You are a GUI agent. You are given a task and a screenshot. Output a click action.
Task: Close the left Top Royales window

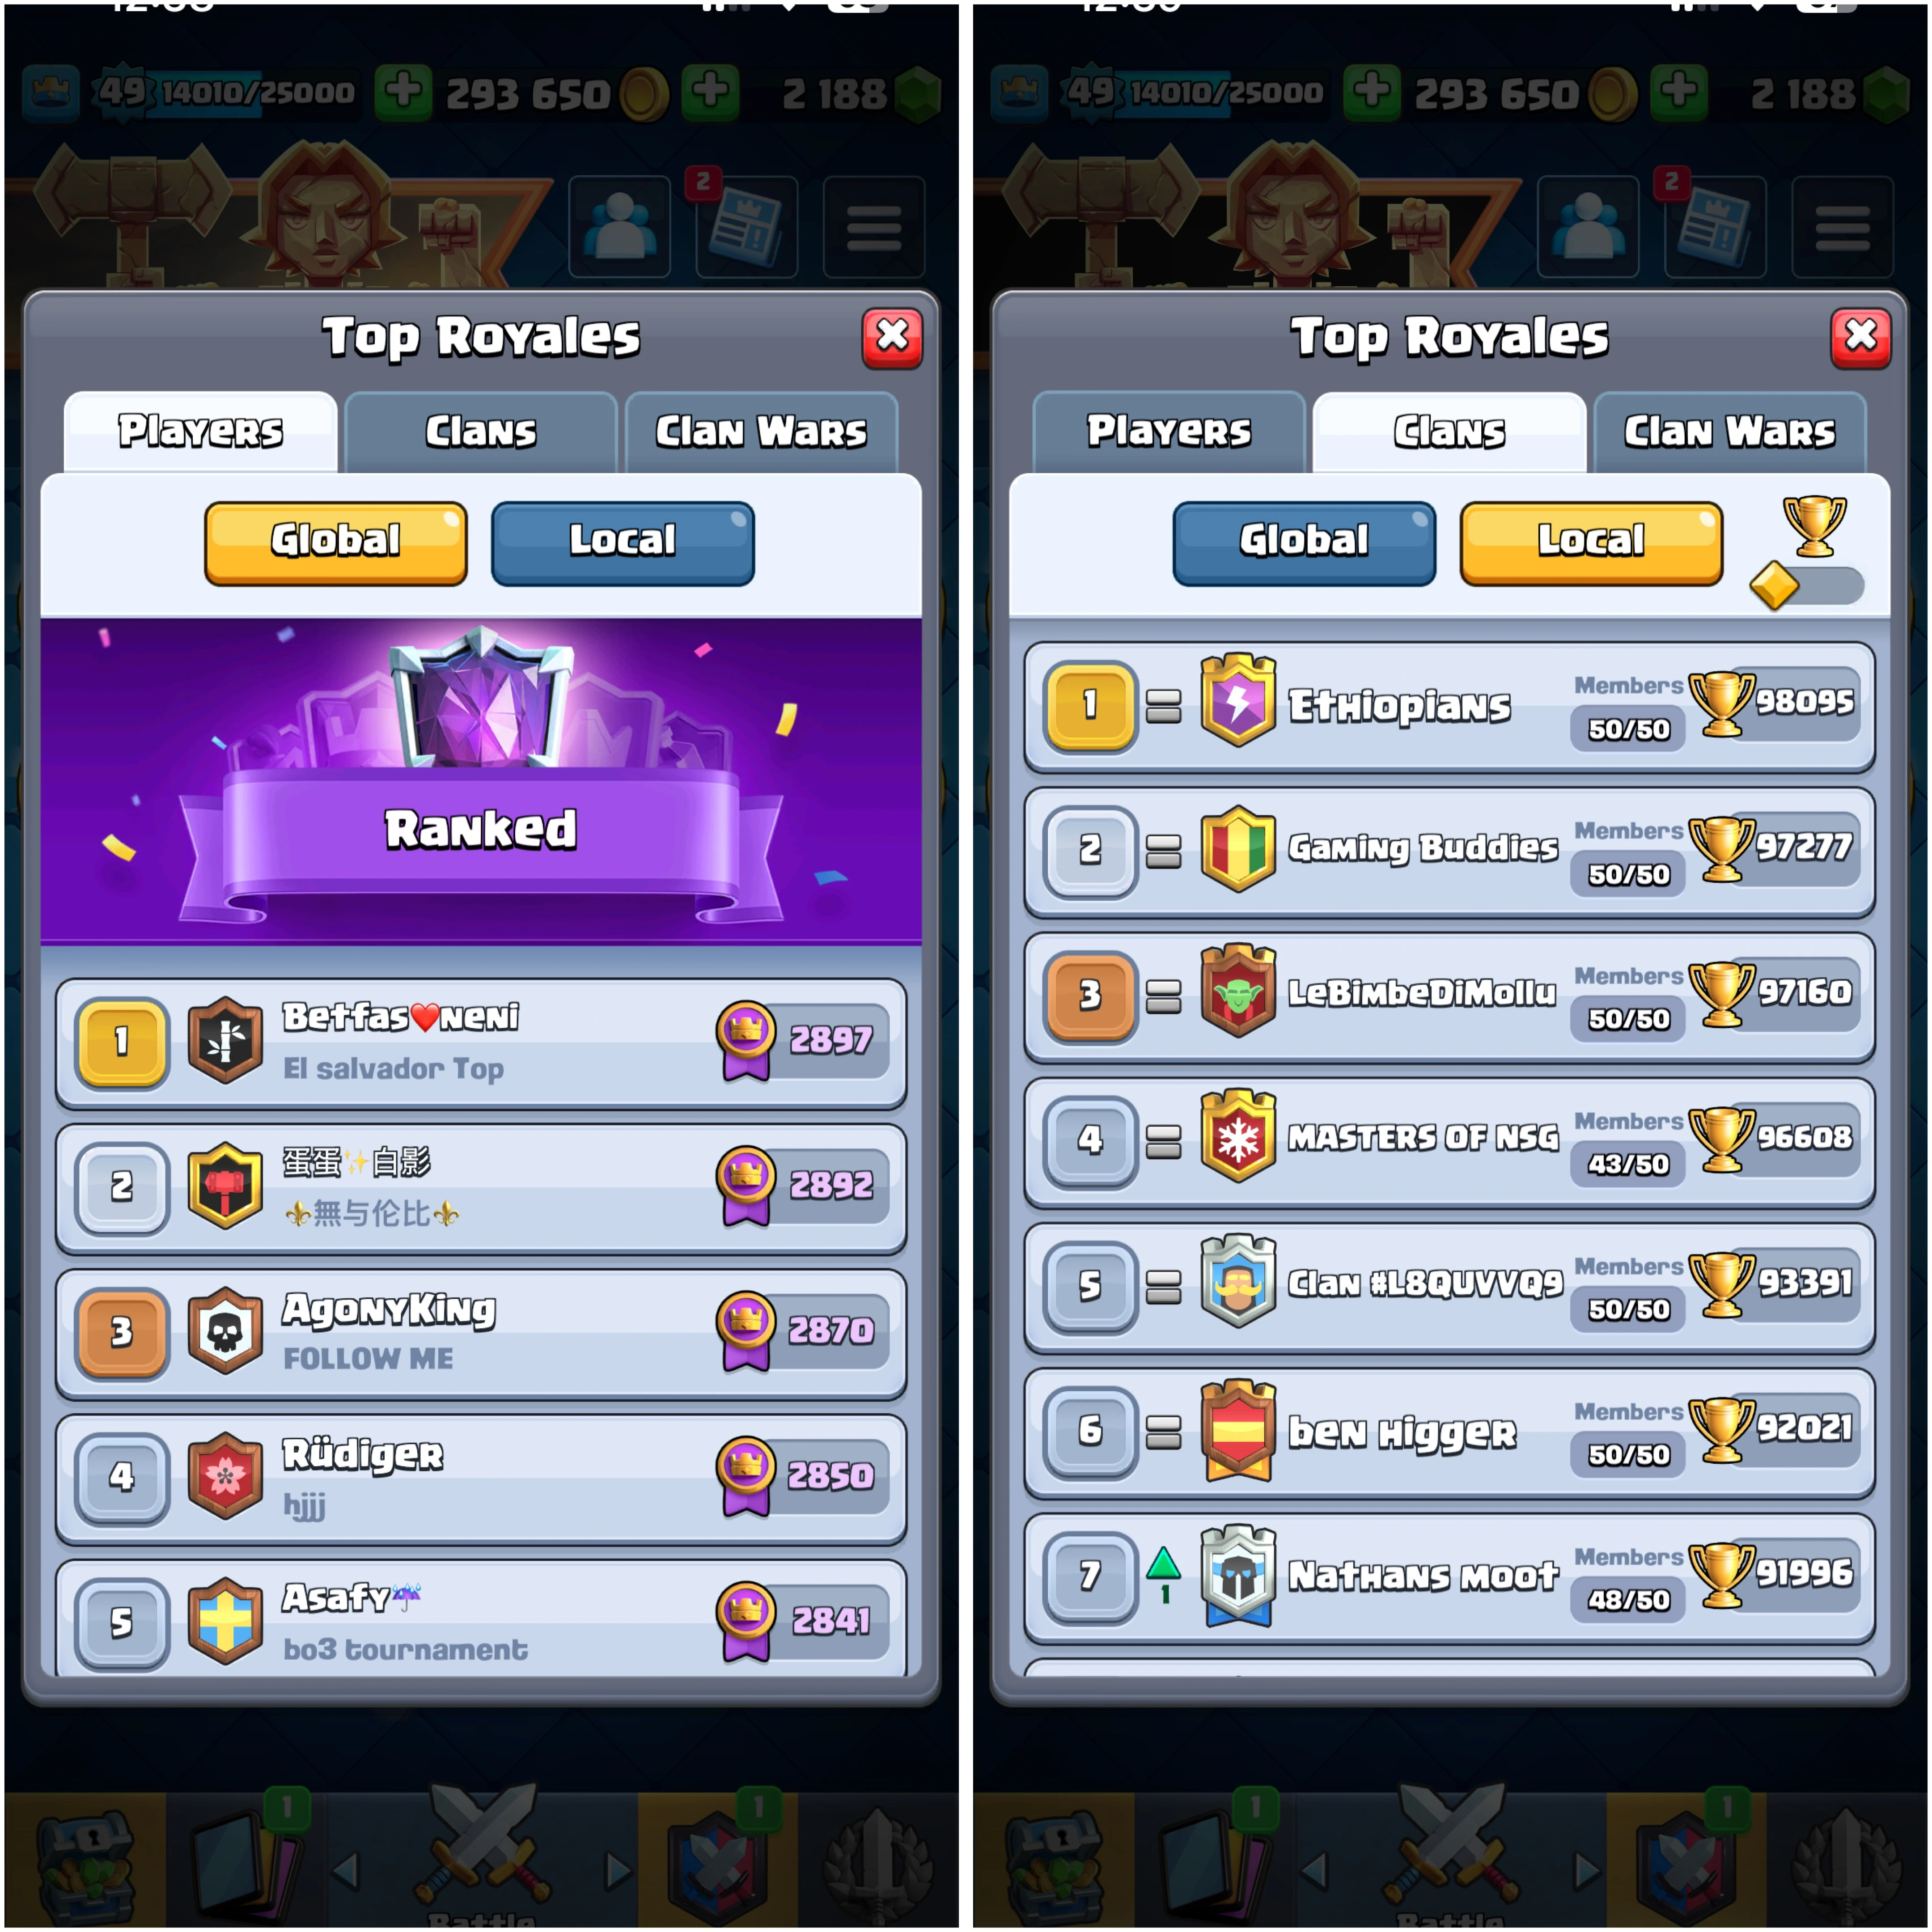tap(892, 337)
